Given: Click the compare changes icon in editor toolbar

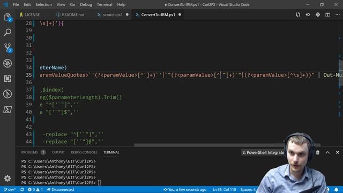Looking at the screenshot, I should (x=298, y=14).
